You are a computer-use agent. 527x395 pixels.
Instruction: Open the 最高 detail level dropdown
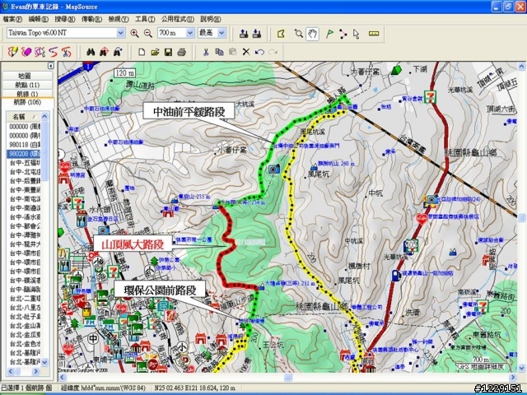222,33
